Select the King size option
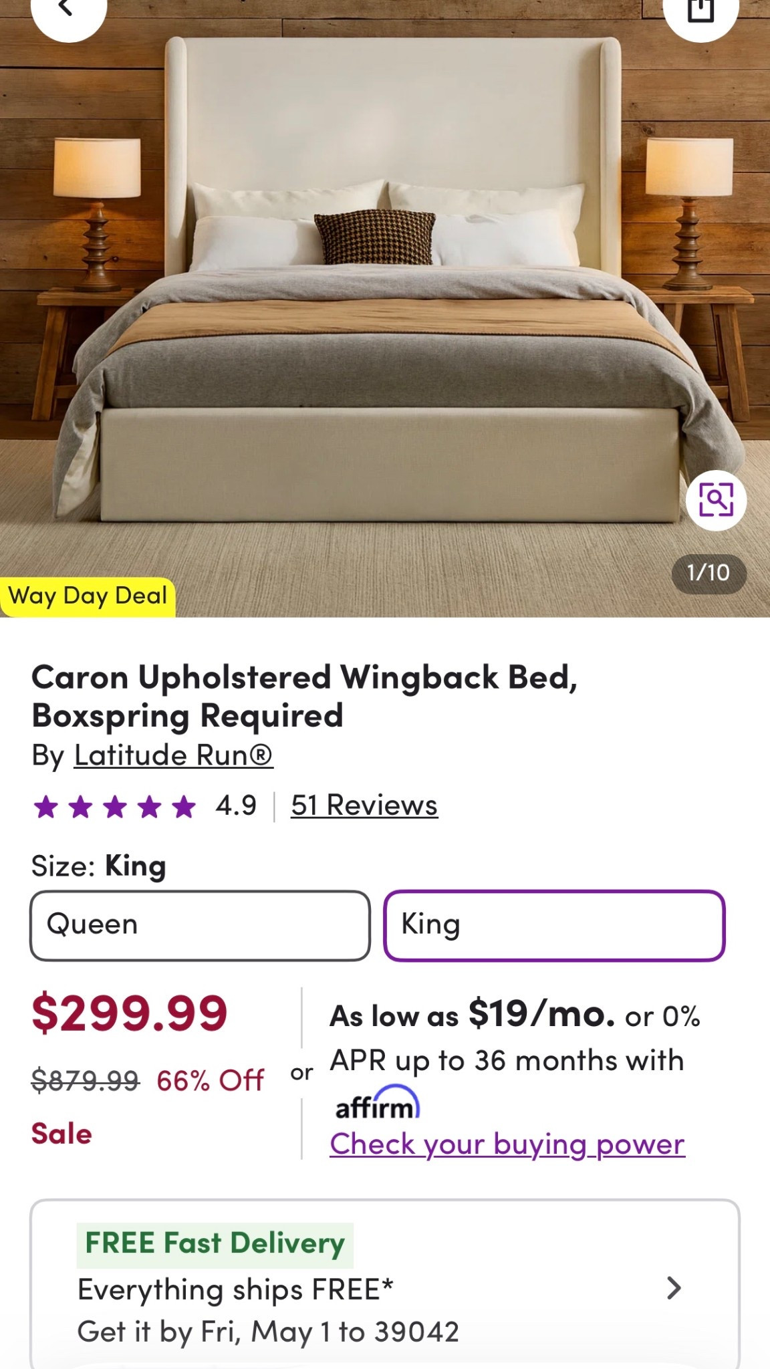The image size is (770, 1369). [554, 925]
